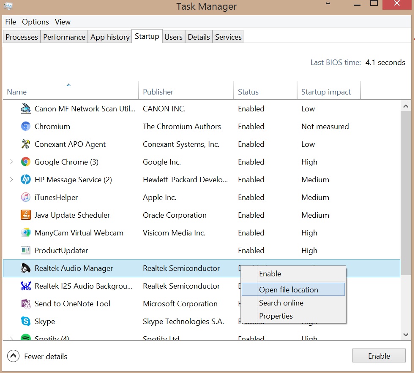
Task: Click the Java Update Scheduler icon
Action: tap(25, 215)
